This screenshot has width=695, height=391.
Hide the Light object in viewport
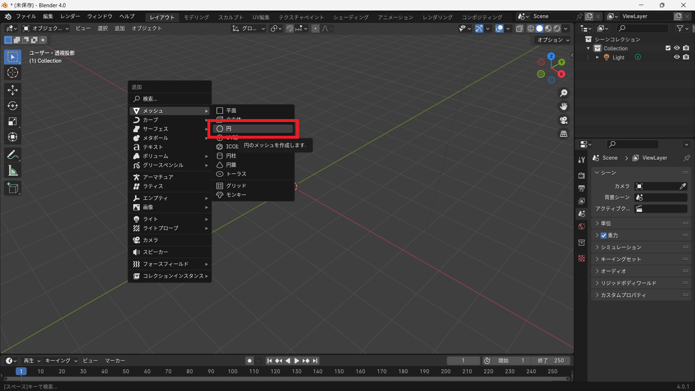click(x=677, y=57)
